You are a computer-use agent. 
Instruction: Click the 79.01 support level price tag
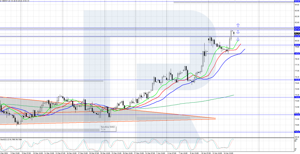click(x=297, y=54)
